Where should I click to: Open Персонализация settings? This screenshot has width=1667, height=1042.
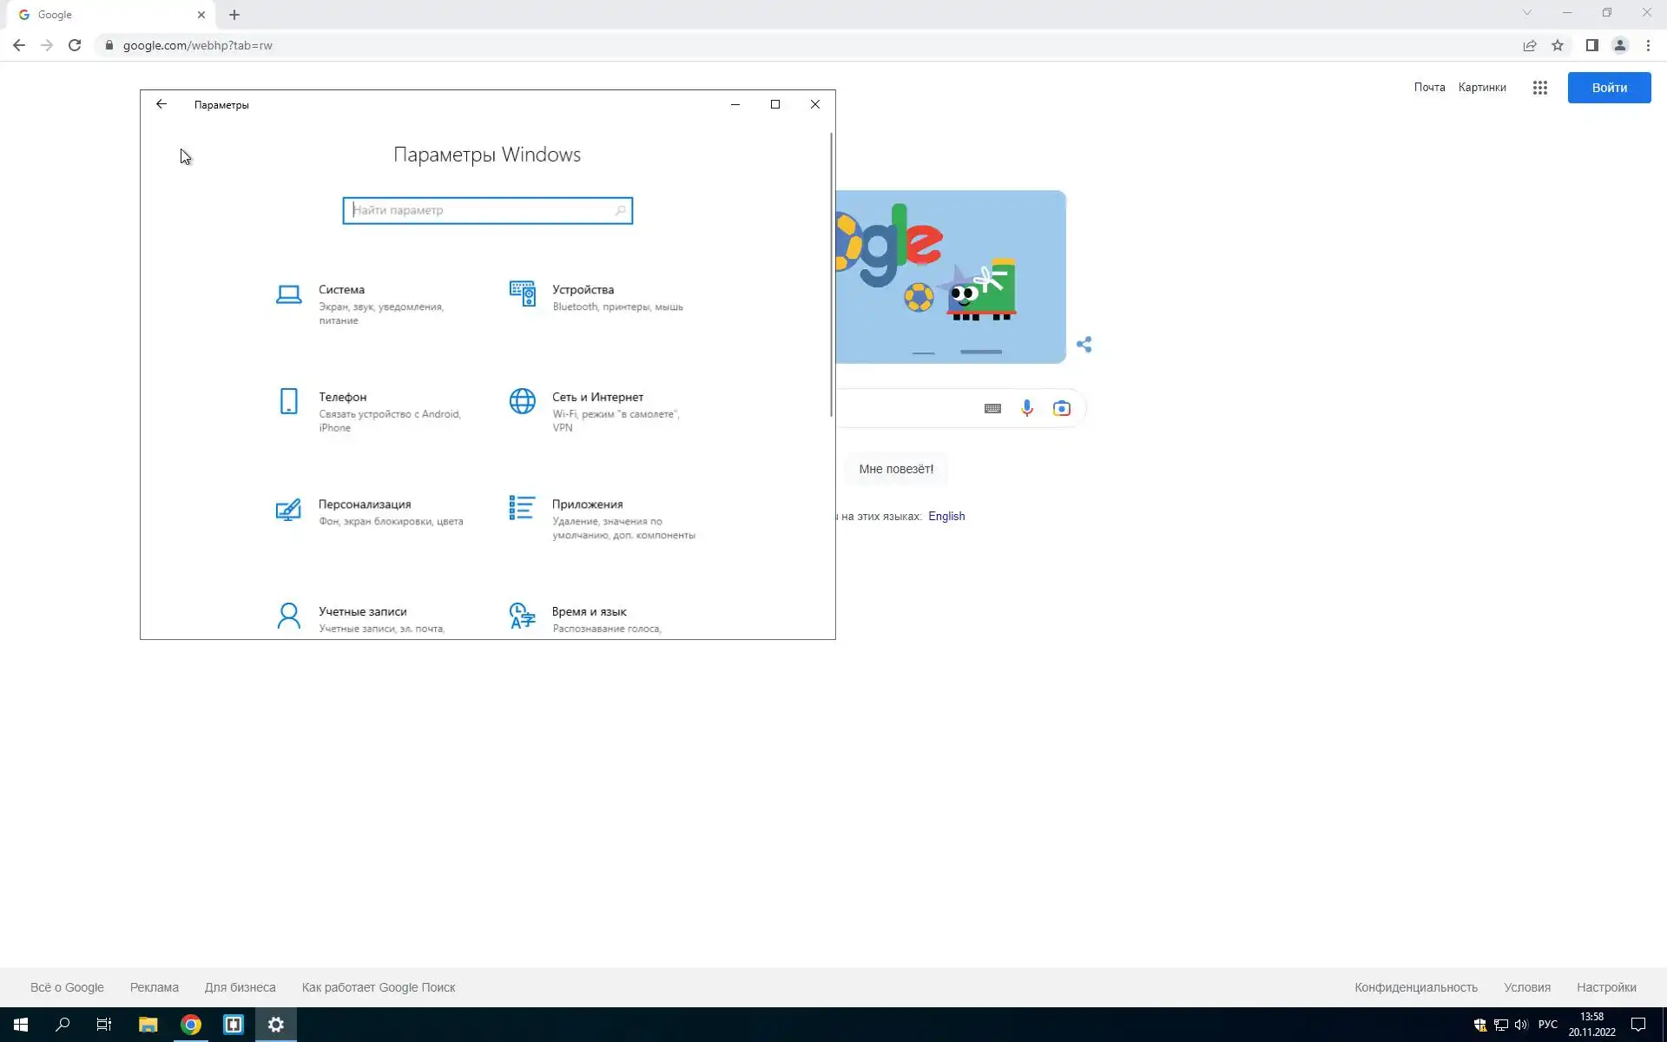364,505
